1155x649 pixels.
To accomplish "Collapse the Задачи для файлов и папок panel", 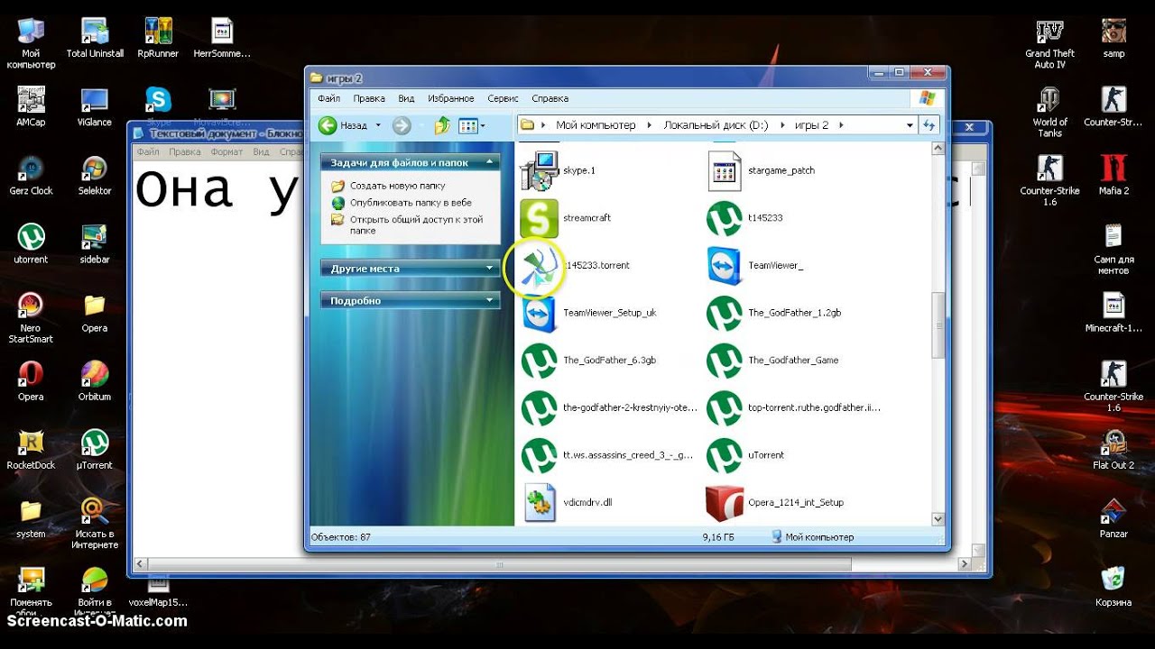I will point(491,162).
